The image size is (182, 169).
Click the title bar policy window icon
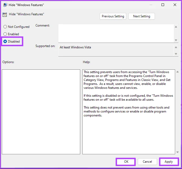coord(5,5)
